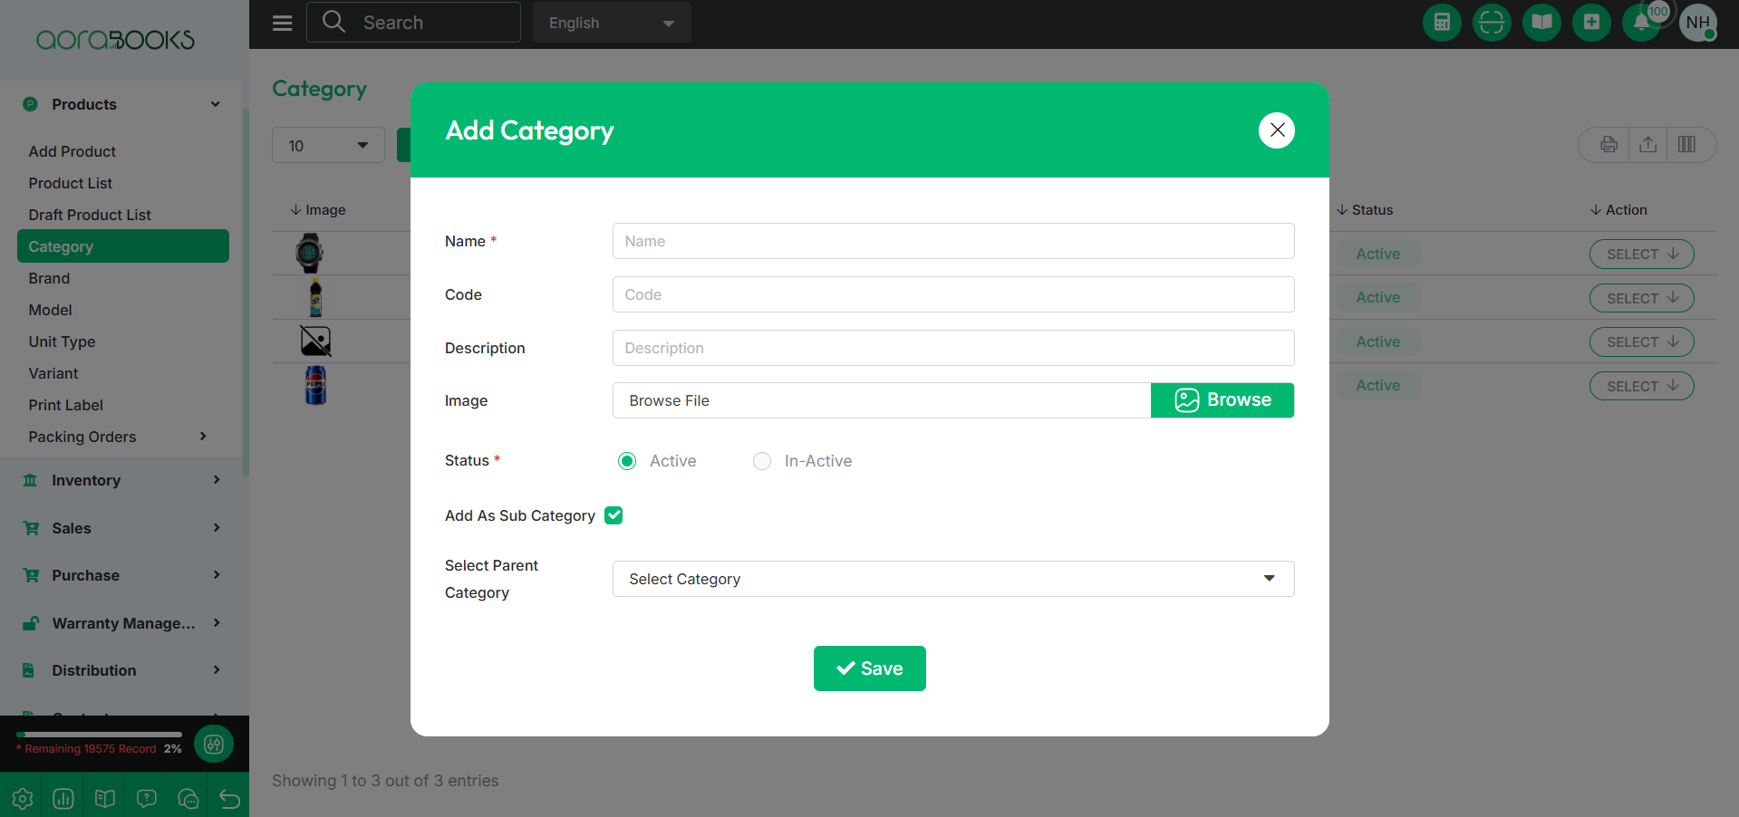1739x817 pixels.
Task: Click the Save button
Action: [x=870, y=668]
